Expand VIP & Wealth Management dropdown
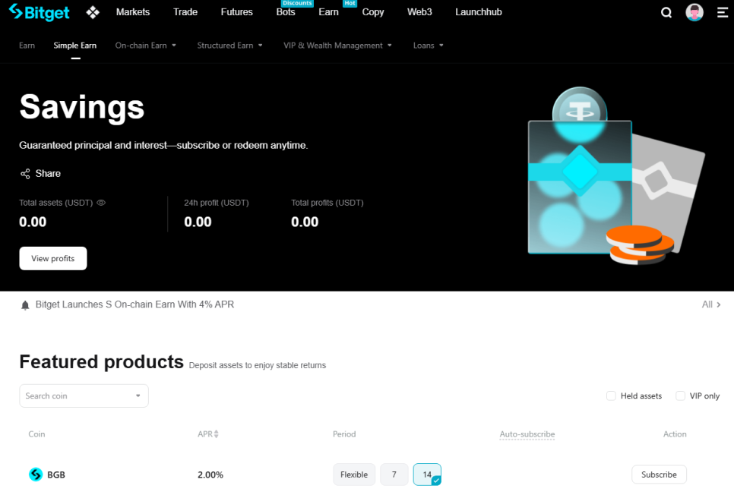 [337, 46]
